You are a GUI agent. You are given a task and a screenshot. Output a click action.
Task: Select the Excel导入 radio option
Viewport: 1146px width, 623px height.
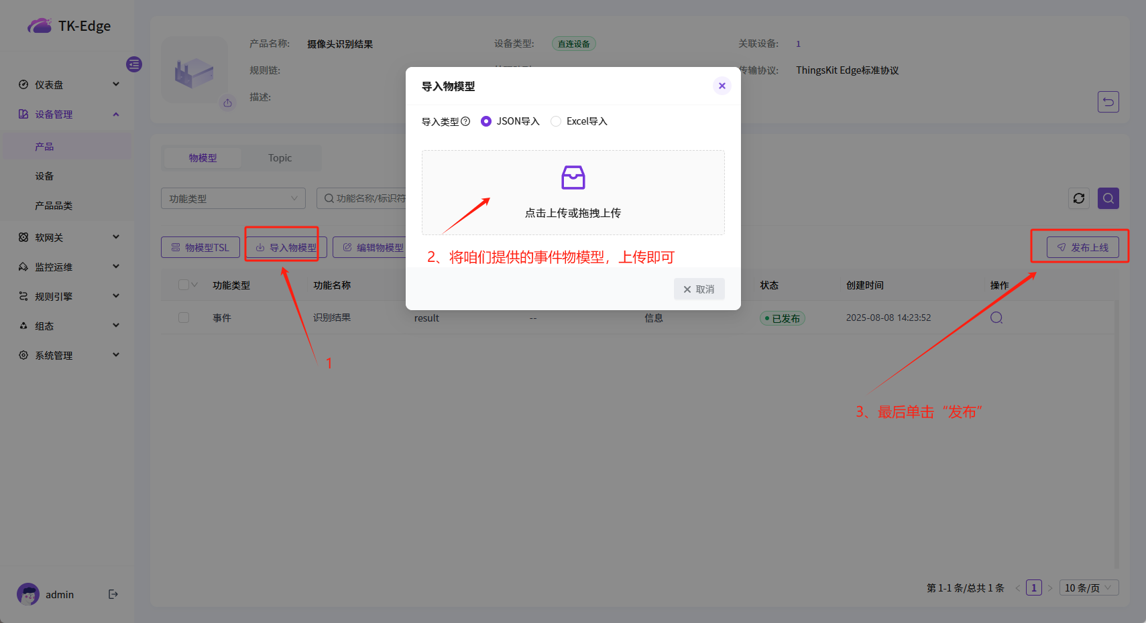pos(556,121)
